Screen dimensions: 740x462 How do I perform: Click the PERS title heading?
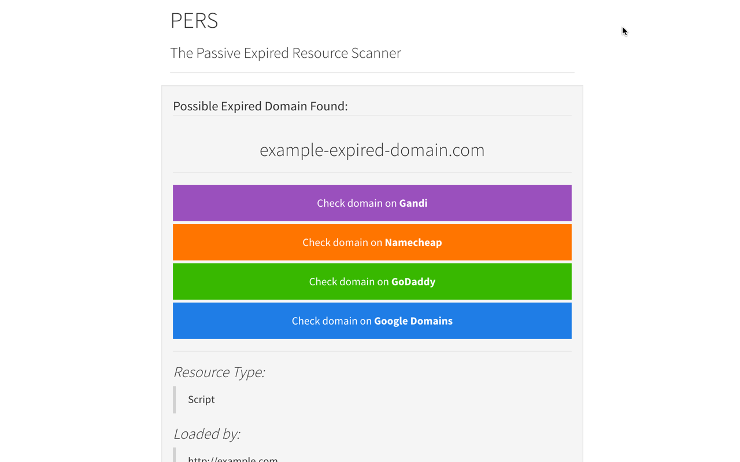pyautogui.click(x=194, y=20)
